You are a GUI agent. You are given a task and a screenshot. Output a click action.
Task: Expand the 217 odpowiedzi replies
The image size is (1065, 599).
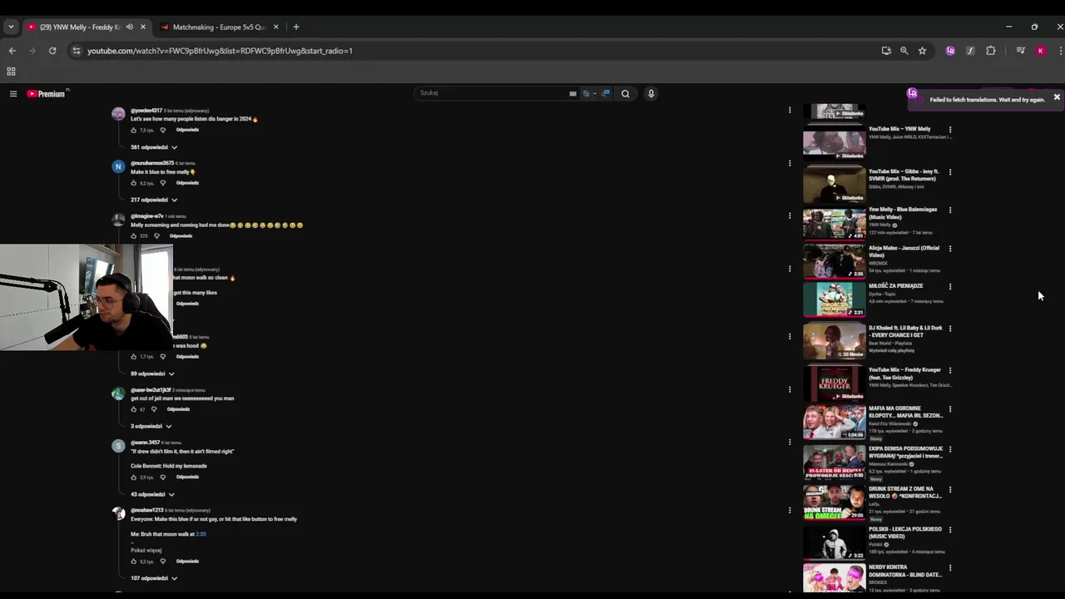click(154, 200)
